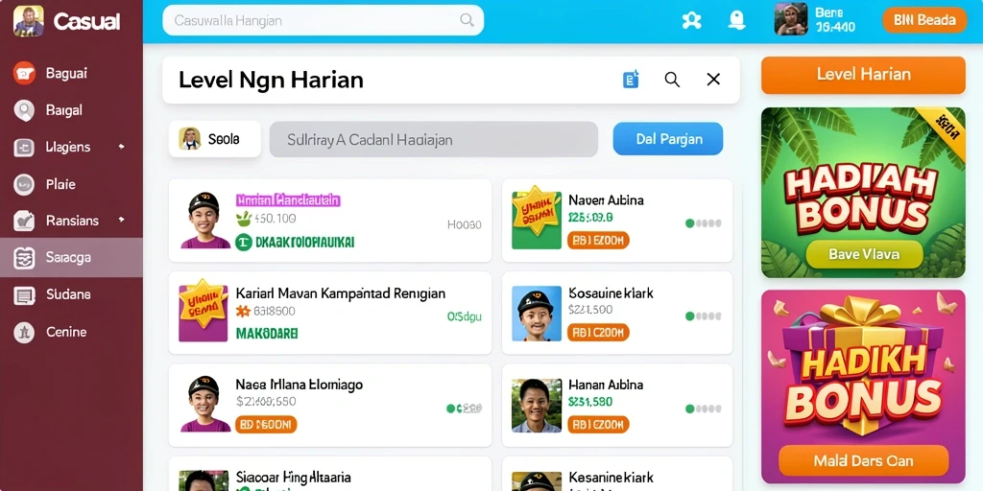
Task: Click the orange tag on Kosauine klark card
Action: coord(598,333)
